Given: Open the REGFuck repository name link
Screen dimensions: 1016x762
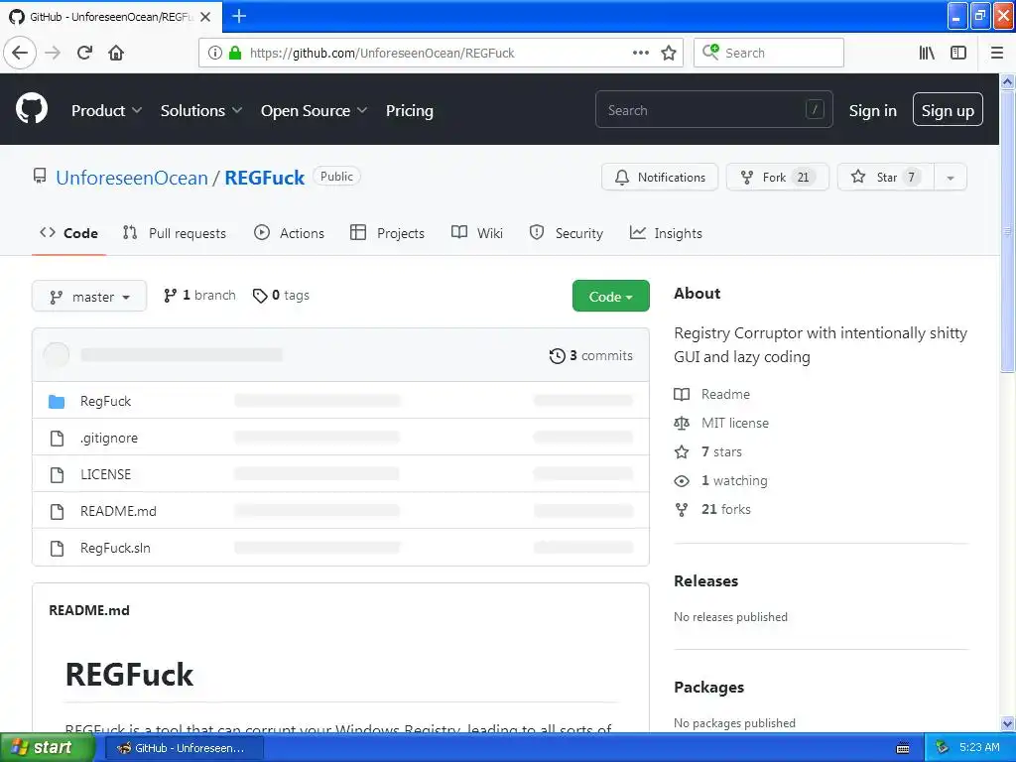Looking at the screenshot, I should click(x=264, y=178).
